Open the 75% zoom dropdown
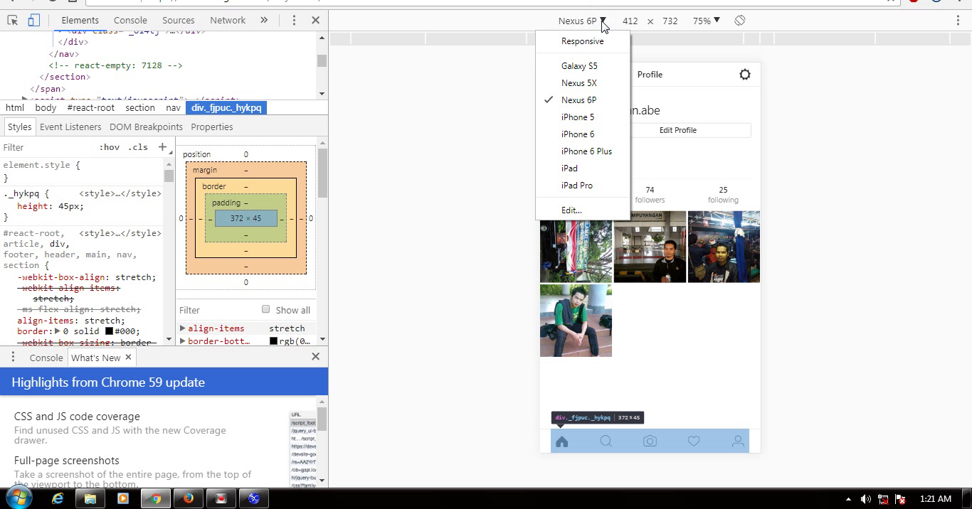 tap(706, 21)
